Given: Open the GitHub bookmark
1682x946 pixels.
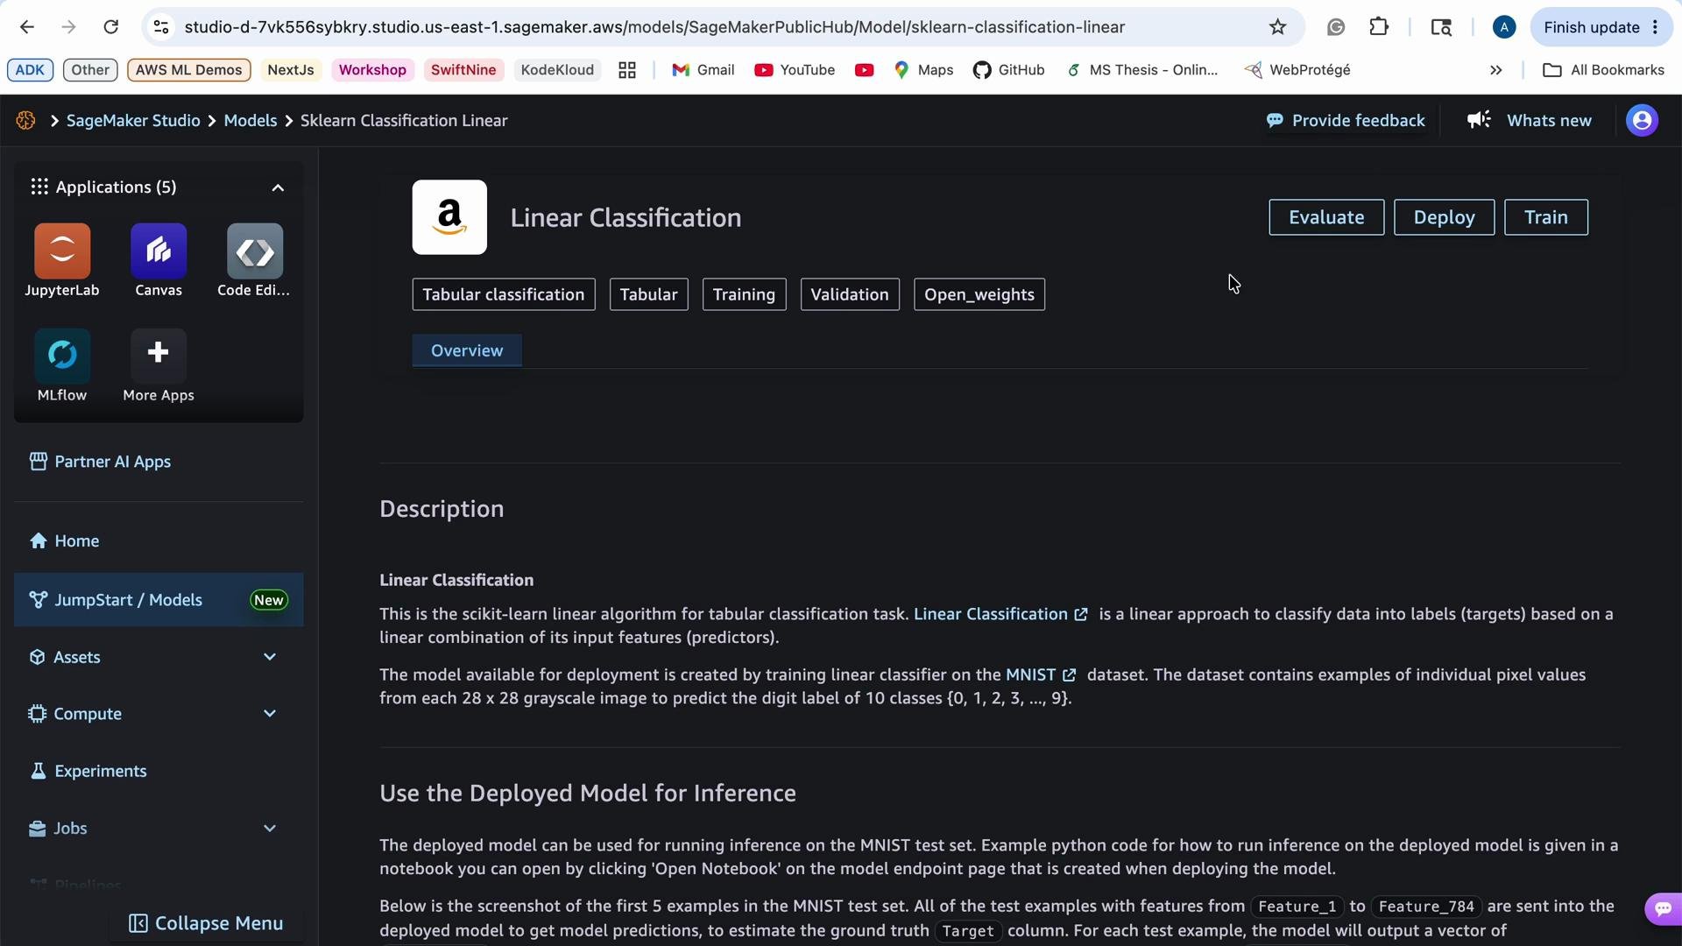Looking at the screenshot, I should click(1008, 70).
